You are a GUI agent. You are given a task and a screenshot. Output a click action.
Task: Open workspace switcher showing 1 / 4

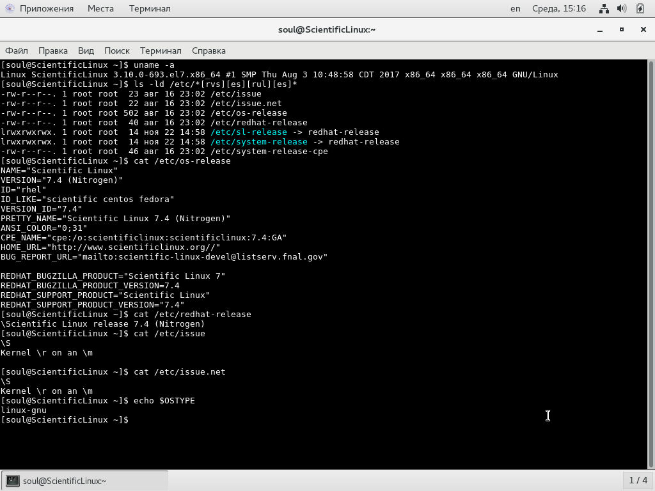(x=638, y=481)
